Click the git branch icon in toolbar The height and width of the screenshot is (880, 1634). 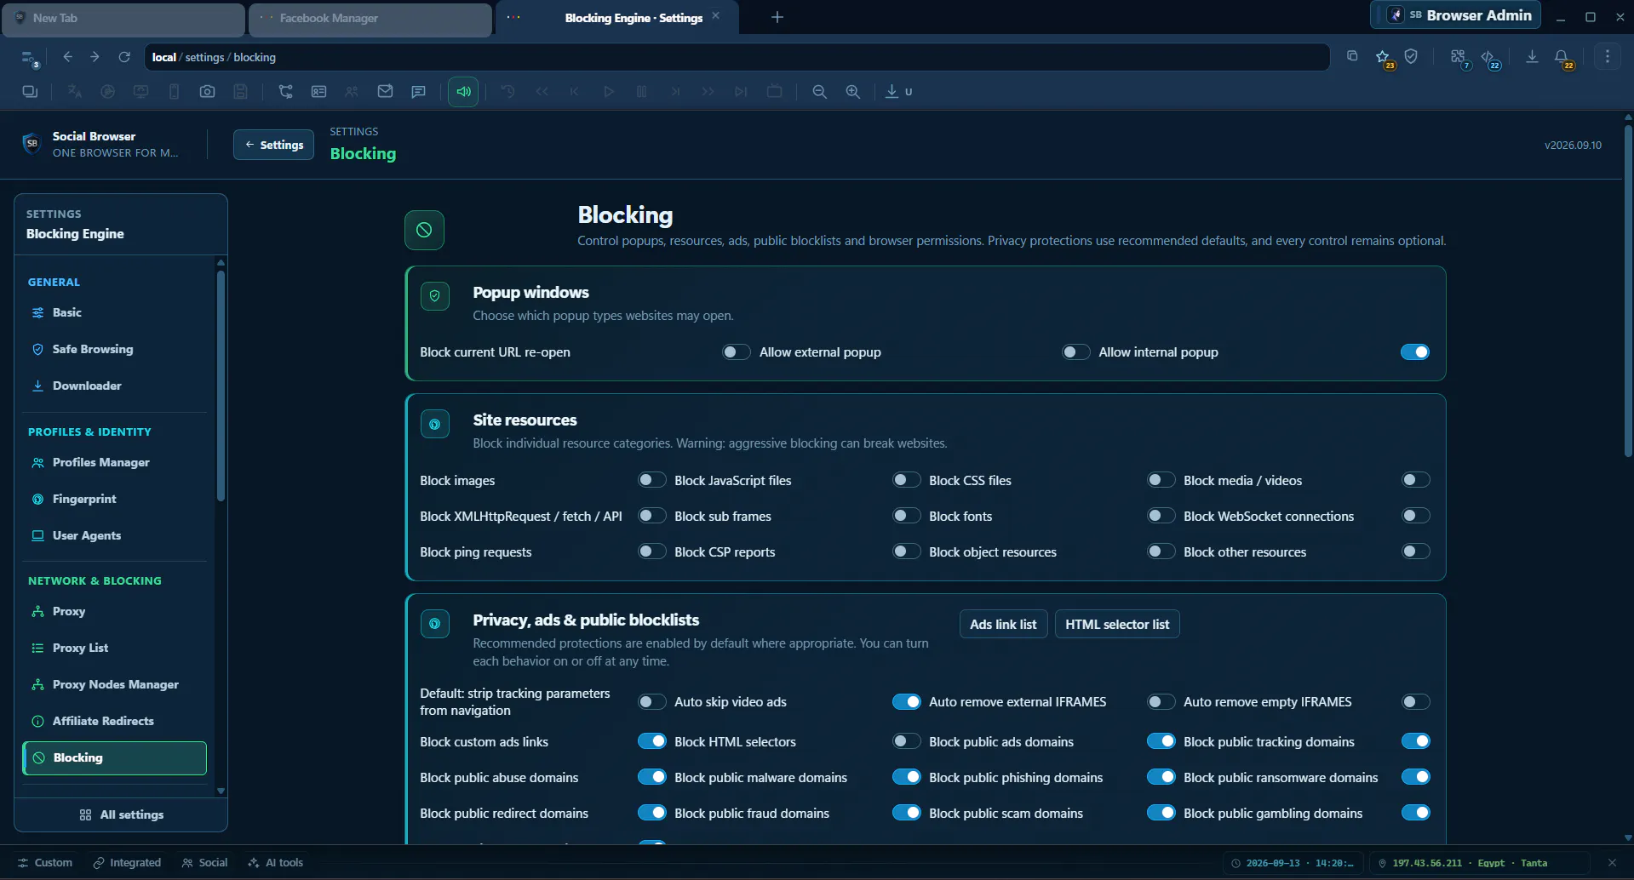click(x=285, y=92)
